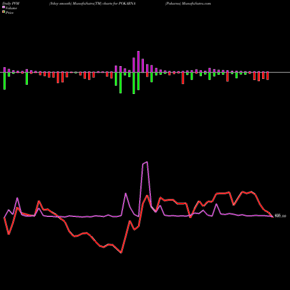This screenshot has width=290, height=290.
Task: Click the tallest magenta volume bar
Action: (139, 62)
